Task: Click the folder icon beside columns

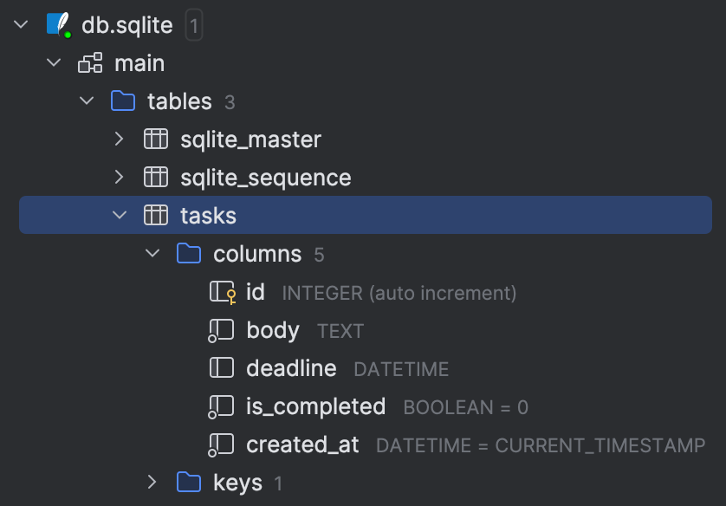Action: pyautogui.click(x=189, y=253)
